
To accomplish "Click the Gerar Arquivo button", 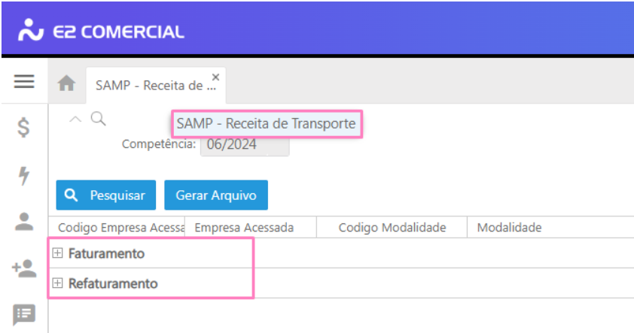I will [x=216, y=195].
